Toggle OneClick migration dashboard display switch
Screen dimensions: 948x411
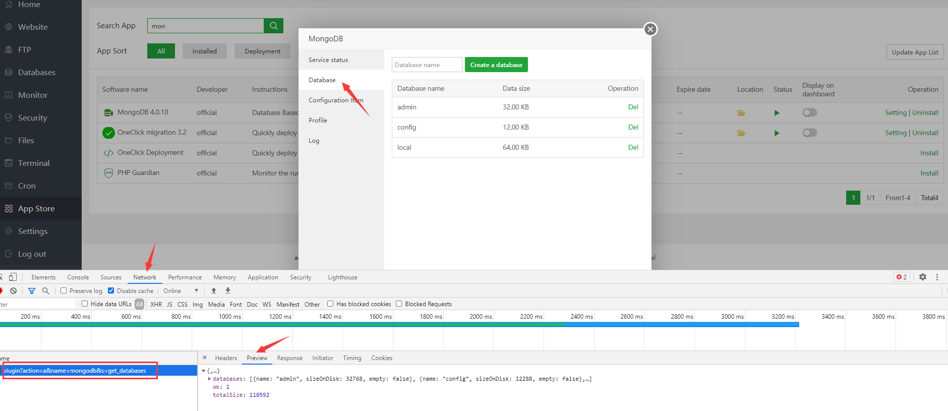coord(810,133)
